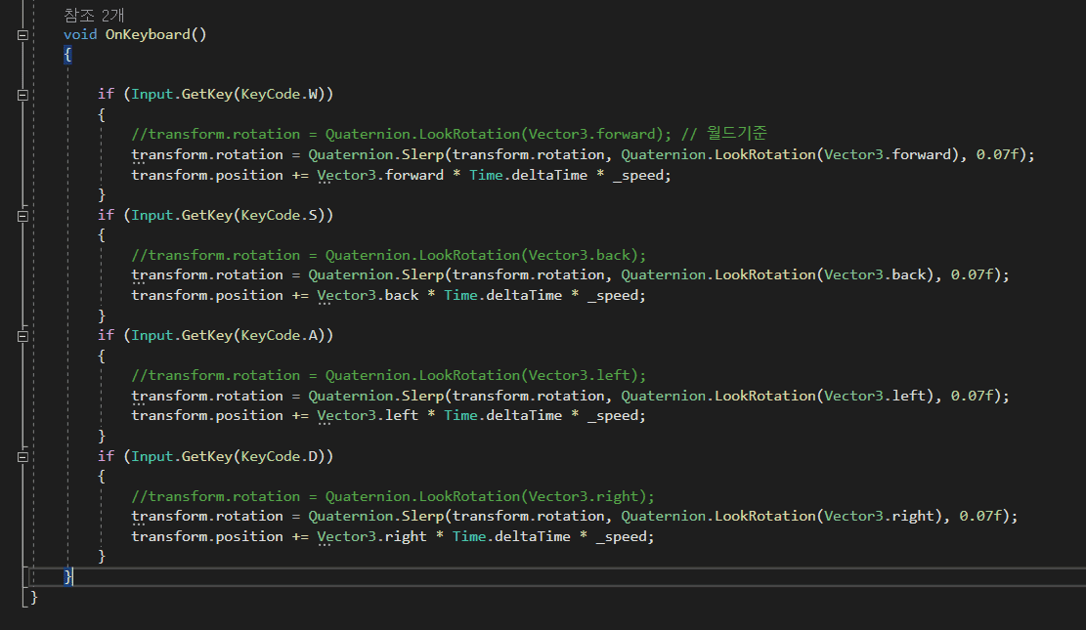Click Quaternion.Slerp in the back rotation line
Image resolution: width=1086 pixels, height=630 pixels.
point(375,274)
